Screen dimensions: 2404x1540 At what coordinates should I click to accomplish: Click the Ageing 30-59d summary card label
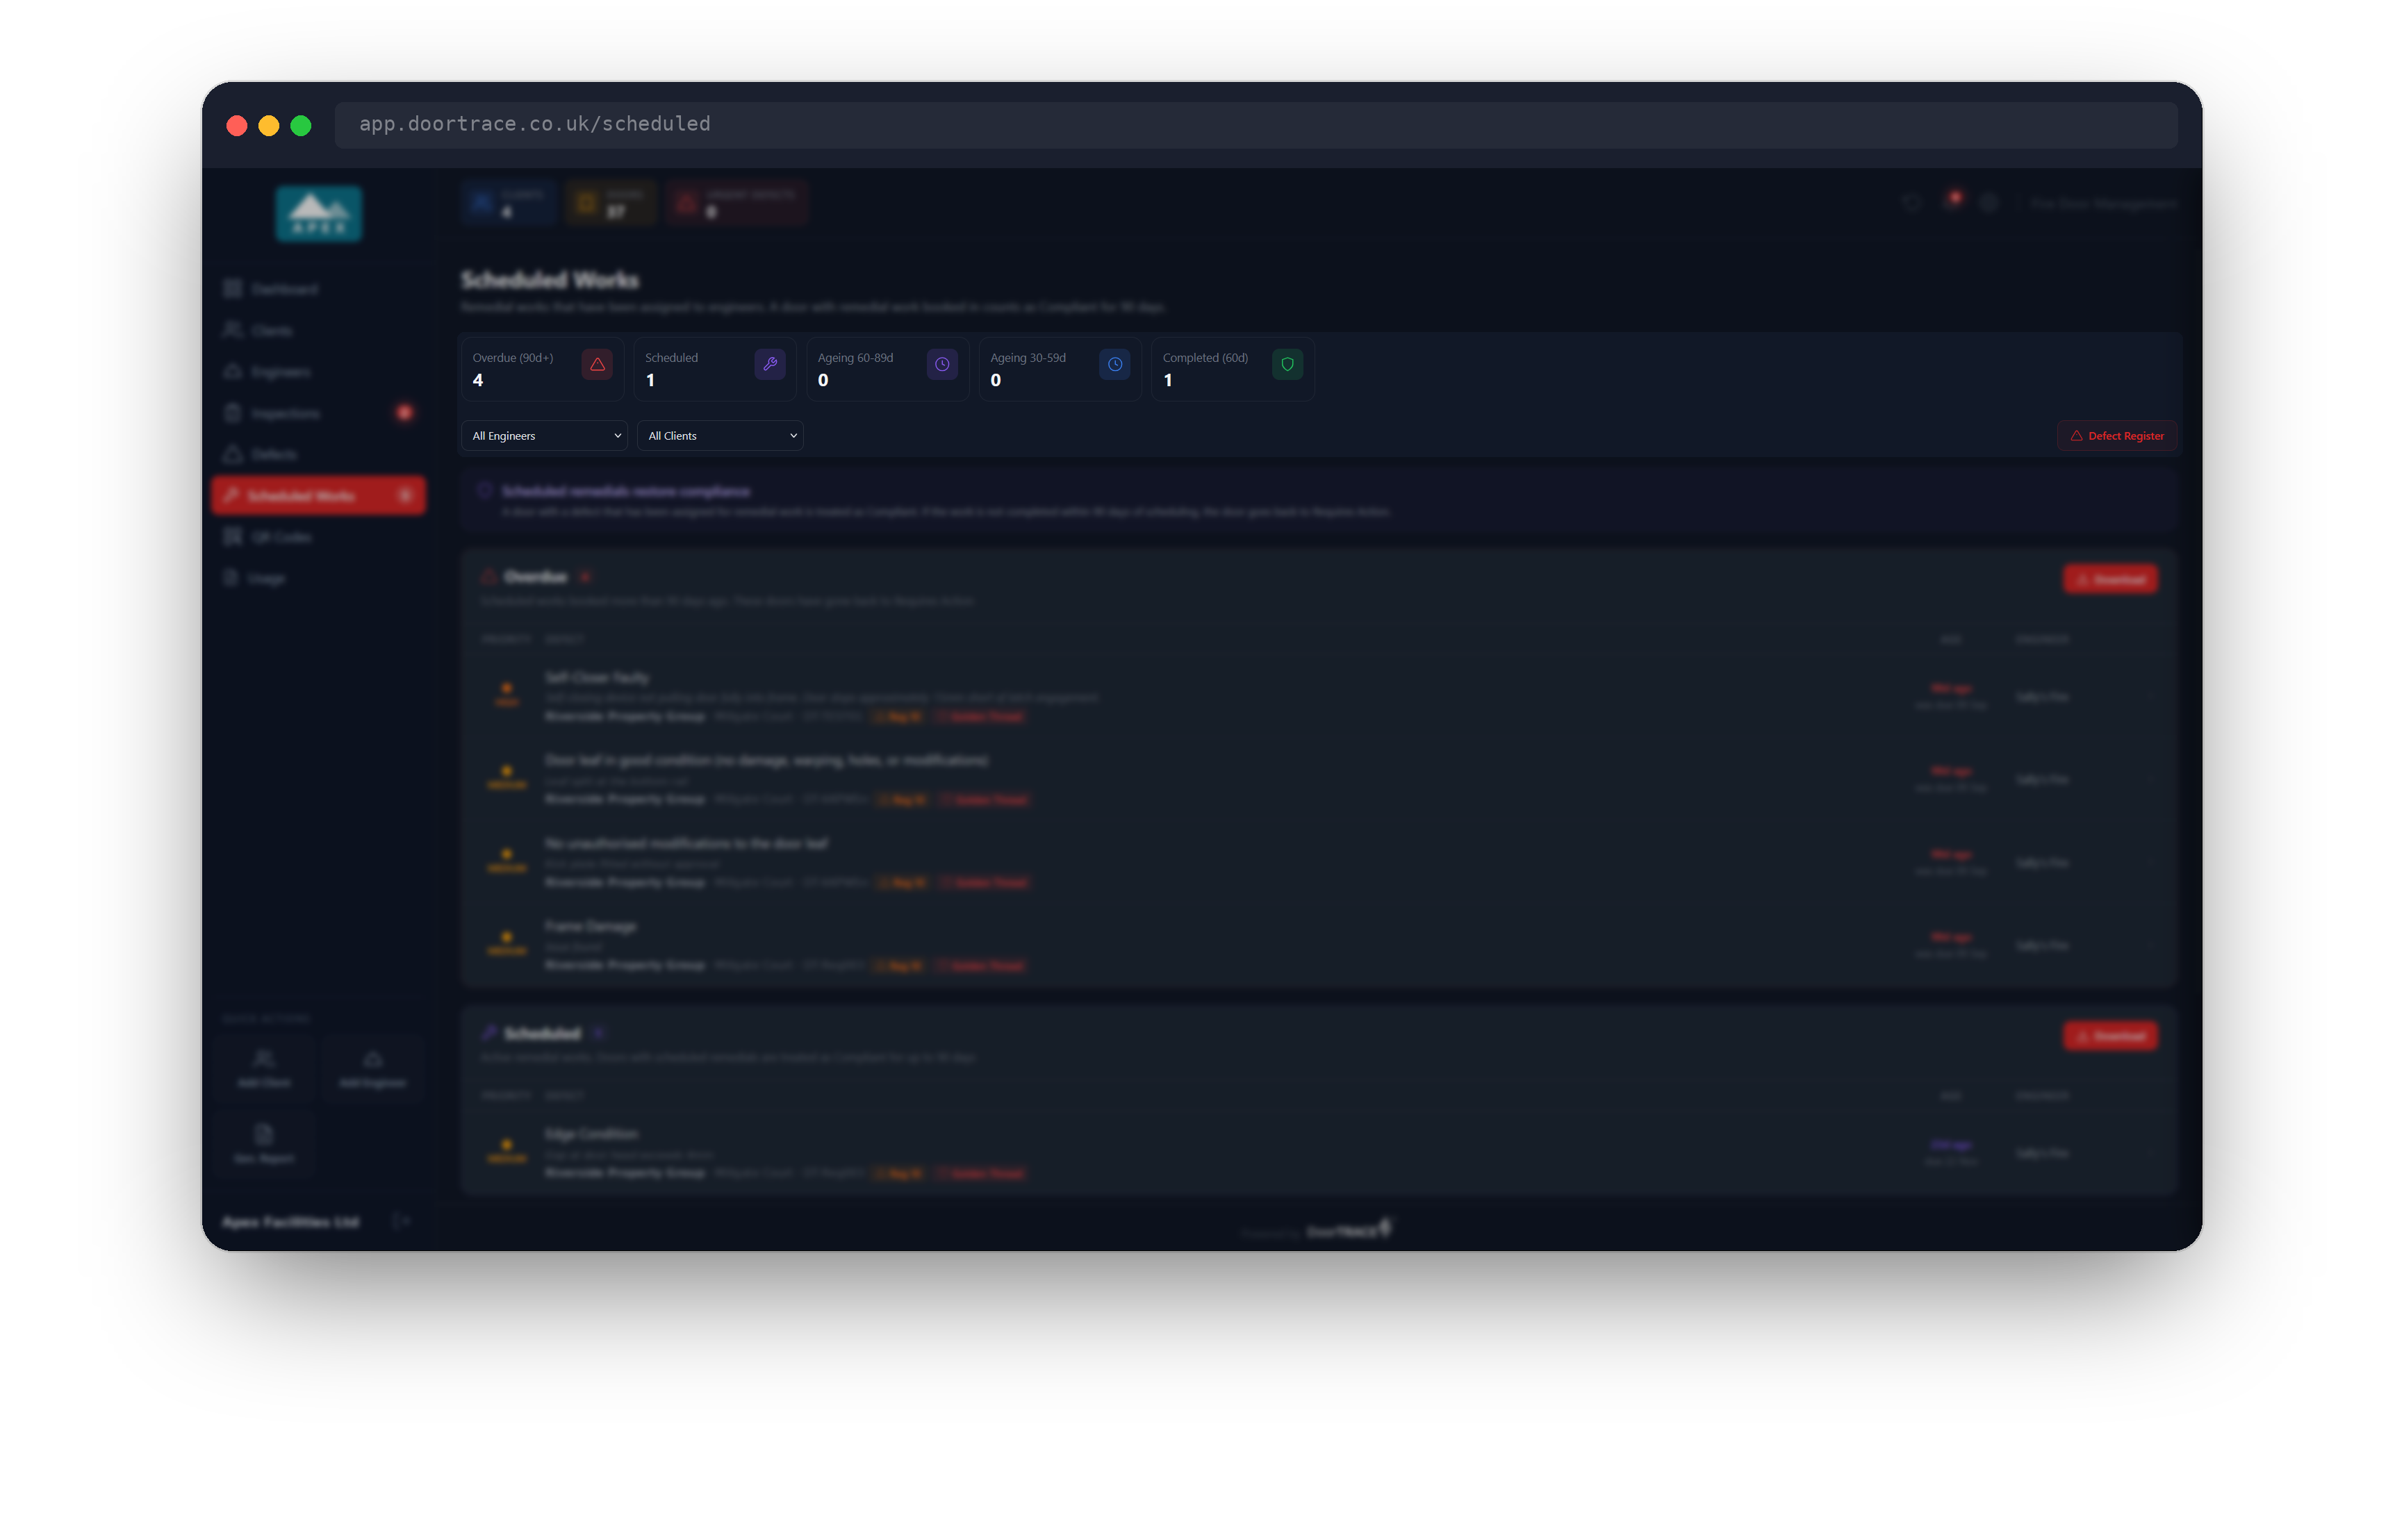click(x=1028, y=357)
